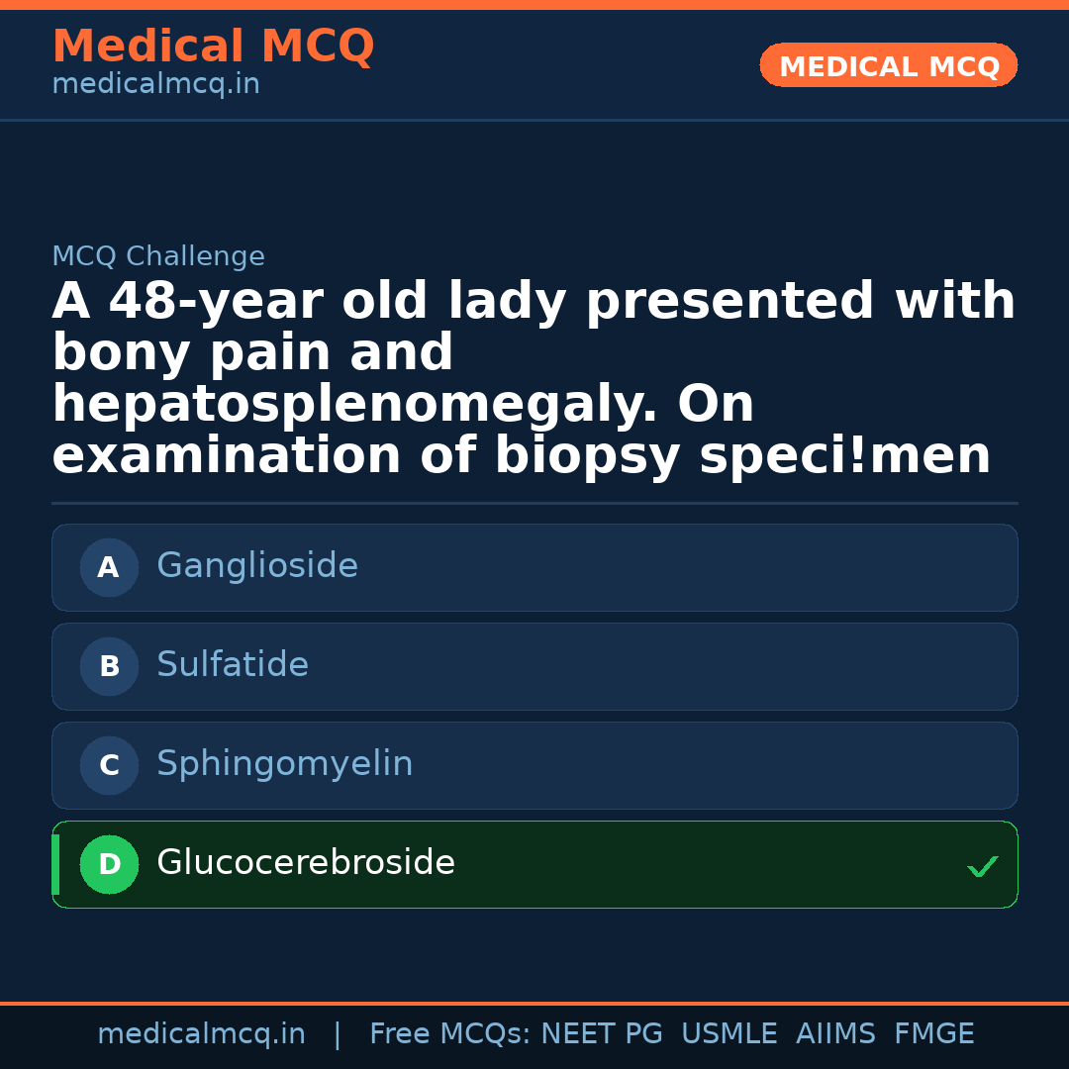Click the green checkmark beside Glucocerebroside
Viewport: 1069px width, 1069px height.
click(x=982, y=867)
